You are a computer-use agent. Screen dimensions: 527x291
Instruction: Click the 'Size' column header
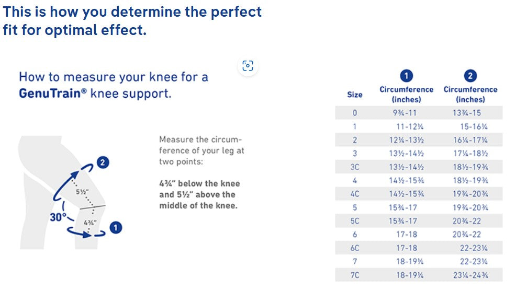coord(354,95)
